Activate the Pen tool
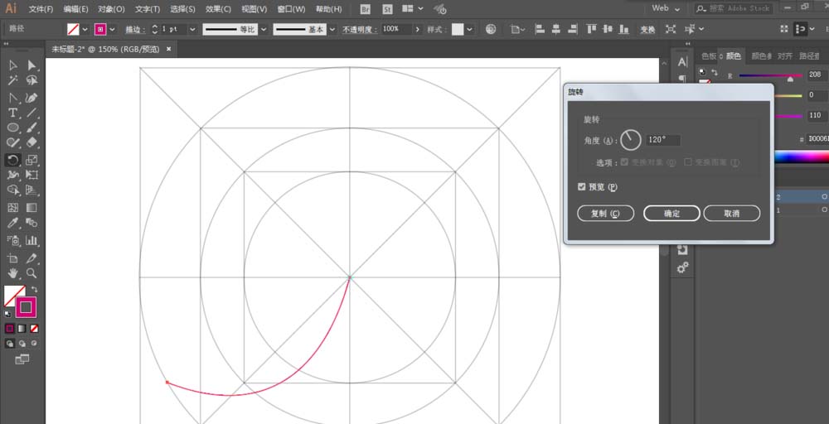This screenshot has width=829, height=424. pyautogui.click(x=13, y=98)
